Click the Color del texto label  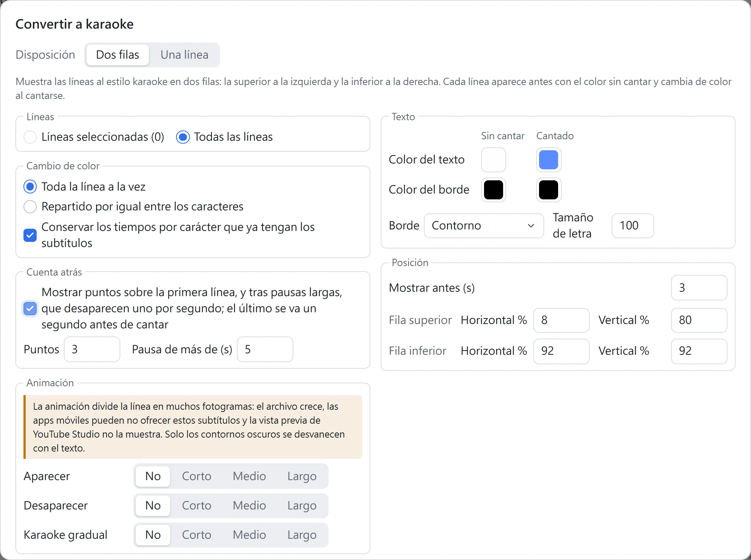pyautogui.click(x=426, y=160)
